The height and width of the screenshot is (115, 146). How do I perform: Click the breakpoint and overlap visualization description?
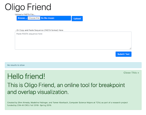(x=66, y=88)
